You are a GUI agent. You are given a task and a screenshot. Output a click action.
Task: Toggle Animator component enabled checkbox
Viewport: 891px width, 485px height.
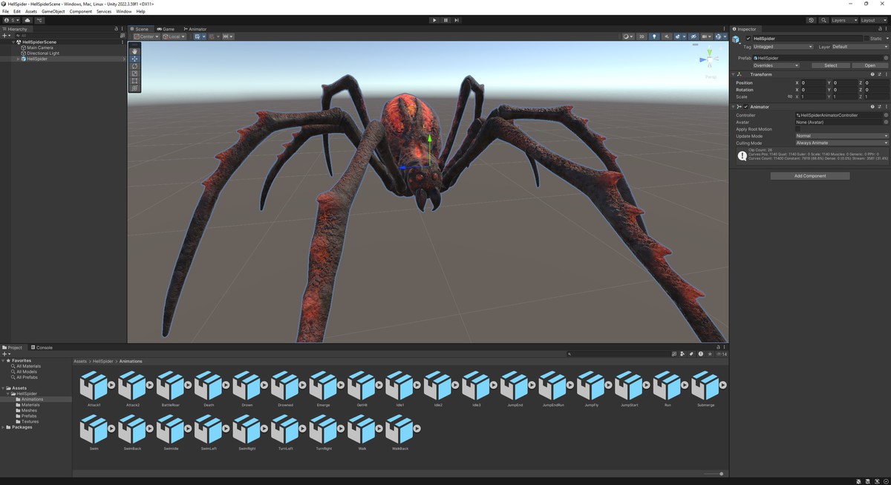point(746,107)
